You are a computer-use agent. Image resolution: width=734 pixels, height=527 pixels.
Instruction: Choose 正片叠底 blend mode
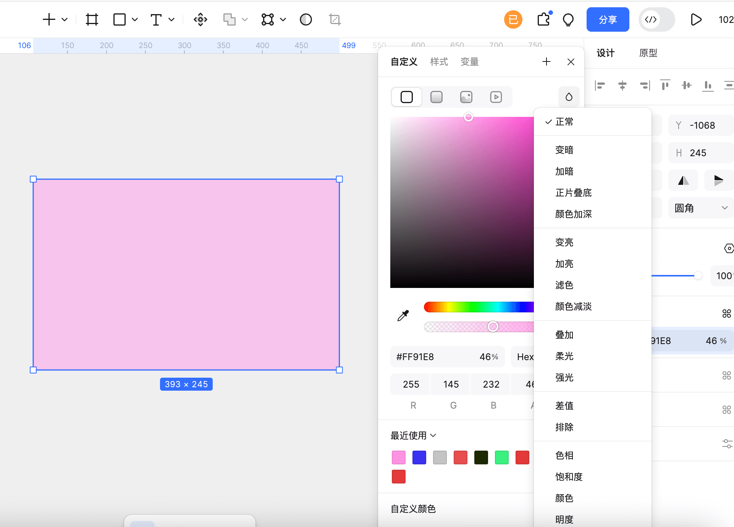[x=573, y=193]
